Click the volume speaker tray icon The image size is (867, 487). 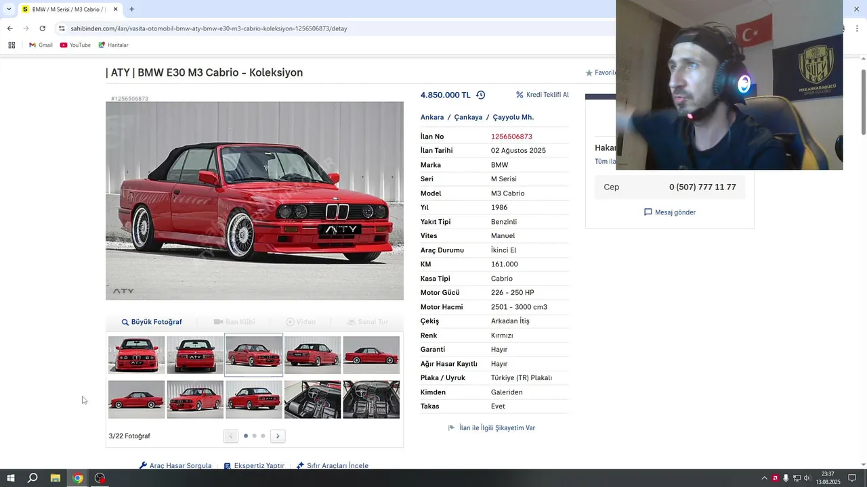point(807,478)
